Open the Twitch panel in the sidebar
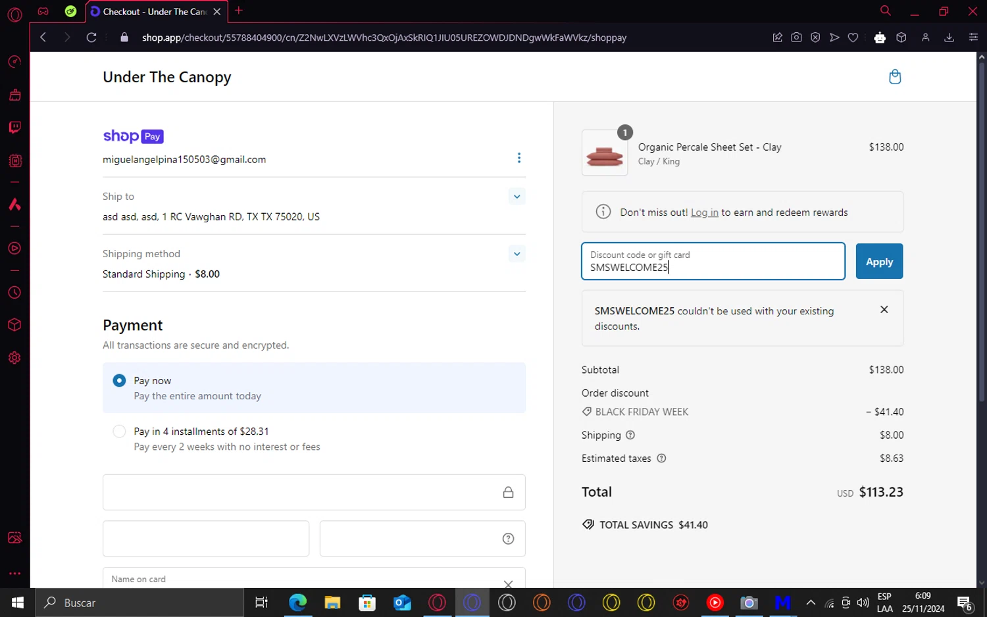Screen dimensions: 987x617 (x=14, y=127)
